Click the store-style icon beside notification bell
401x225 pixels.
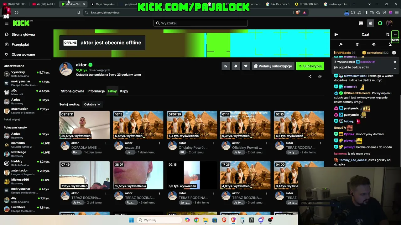coord(226,66)
